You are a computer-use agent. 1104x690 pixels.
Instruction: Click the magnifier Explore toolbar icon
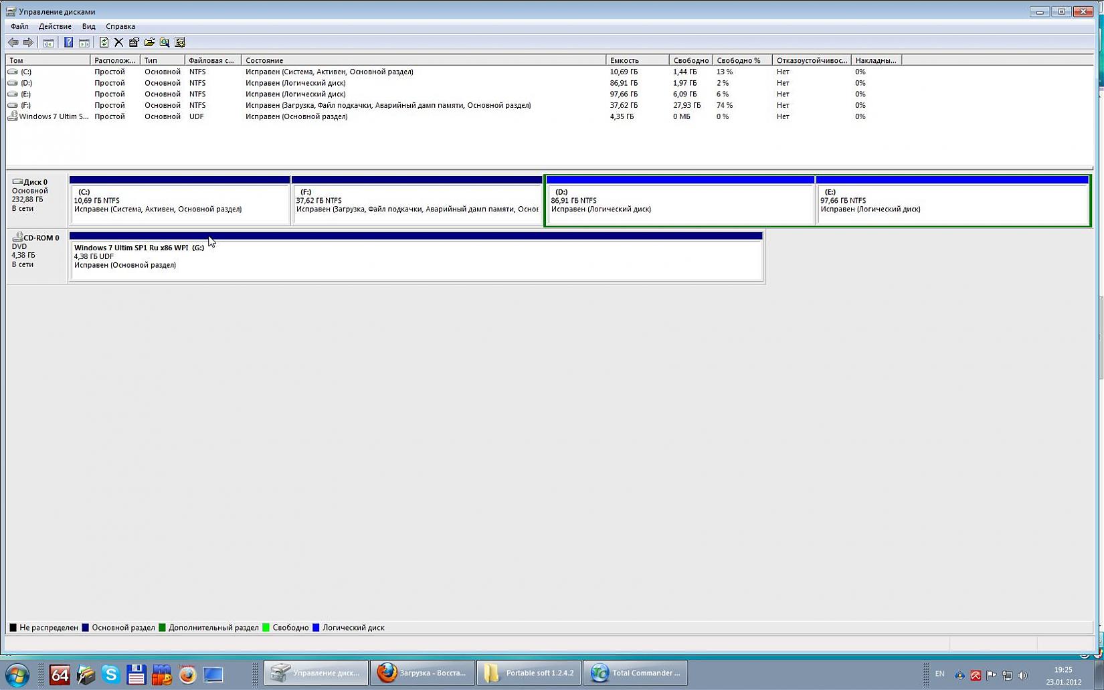(165, 42)
